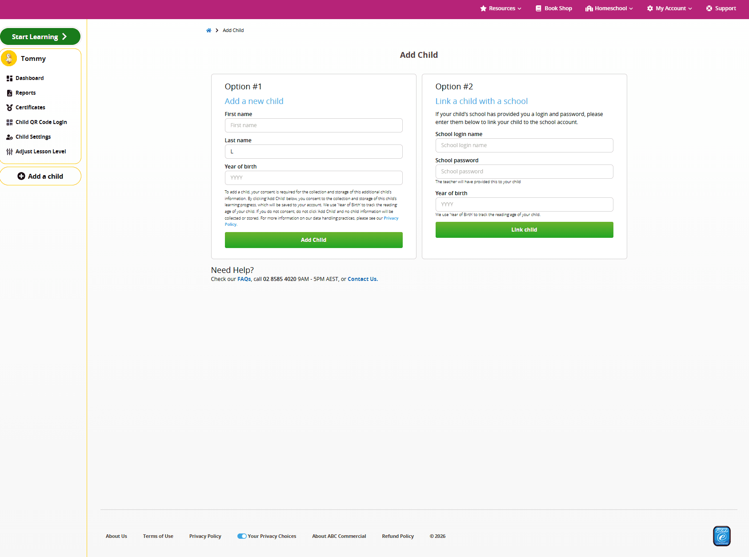Viewport: 749px width, 557px height.
Task: Click the Last name input field
Action: (x=314, y=152)
